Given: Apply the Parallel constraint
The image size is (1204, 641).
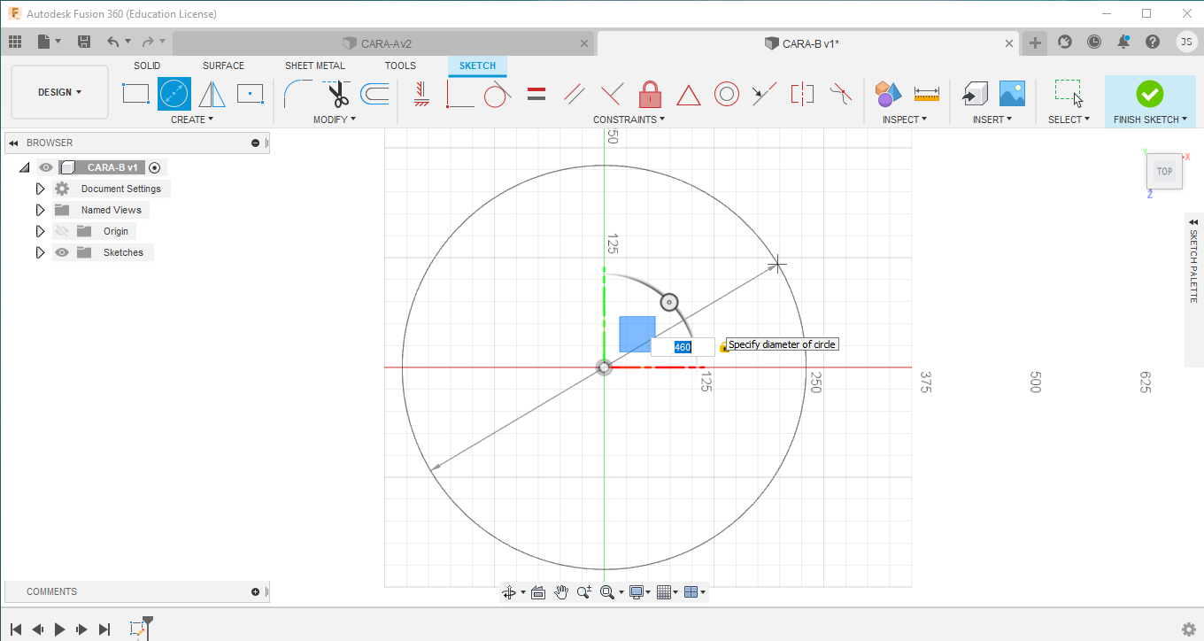Looking at the screenshot, I should tap(575, 93).
